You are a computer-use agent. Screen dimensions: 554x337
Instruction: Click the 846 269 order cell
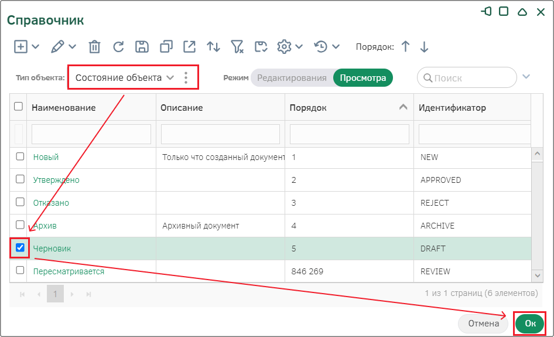[x=349, y=271]
